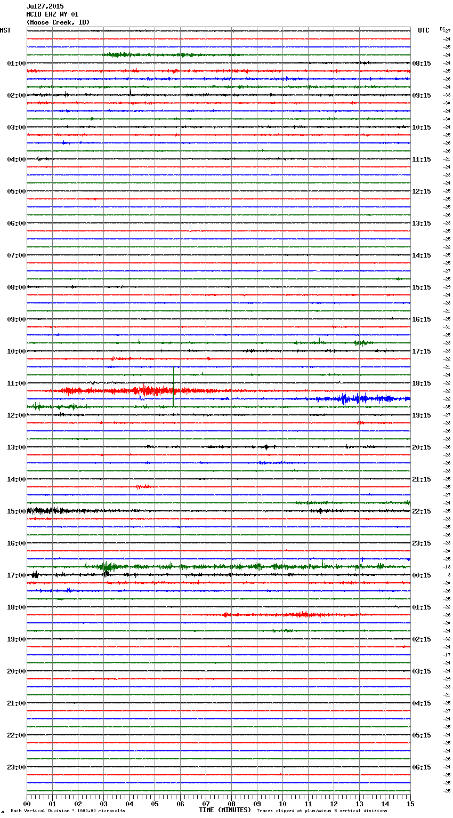Image resolution: width=453 pixels, height=818 pixels.
Task: Click the 09:15 UTC time label
Action: (422, 95)
